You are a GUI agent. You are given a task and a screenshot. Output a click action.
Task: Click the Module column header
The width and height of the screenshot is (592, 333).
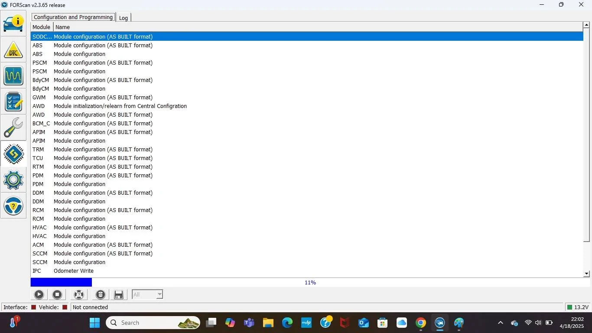click(42, 27)
